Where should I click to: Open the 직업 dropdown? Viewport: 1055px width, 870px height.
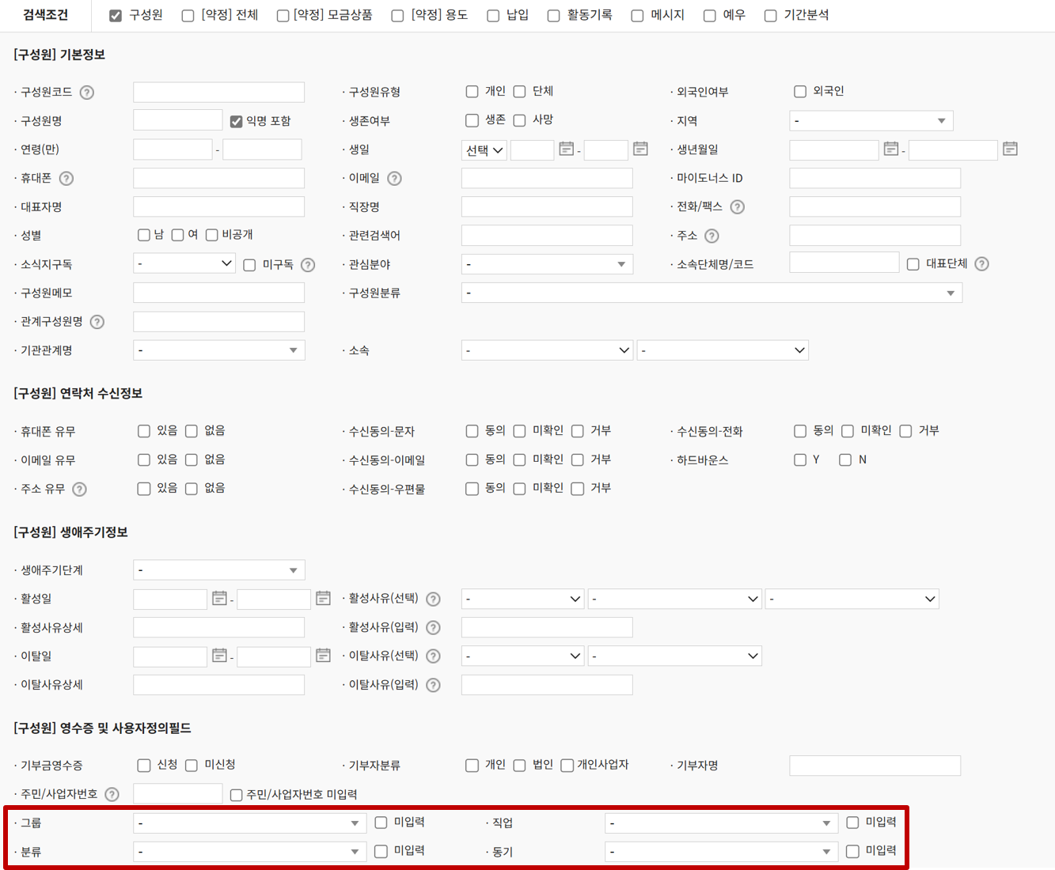click(721, 823)
